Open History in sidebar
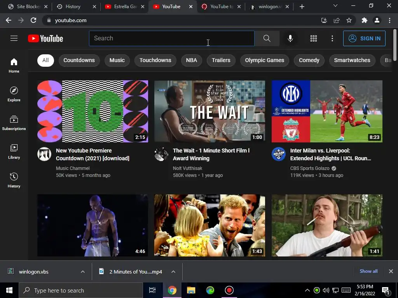Viewport: 398px width, 298px height. pyautogui.click(x=14, y=180)
